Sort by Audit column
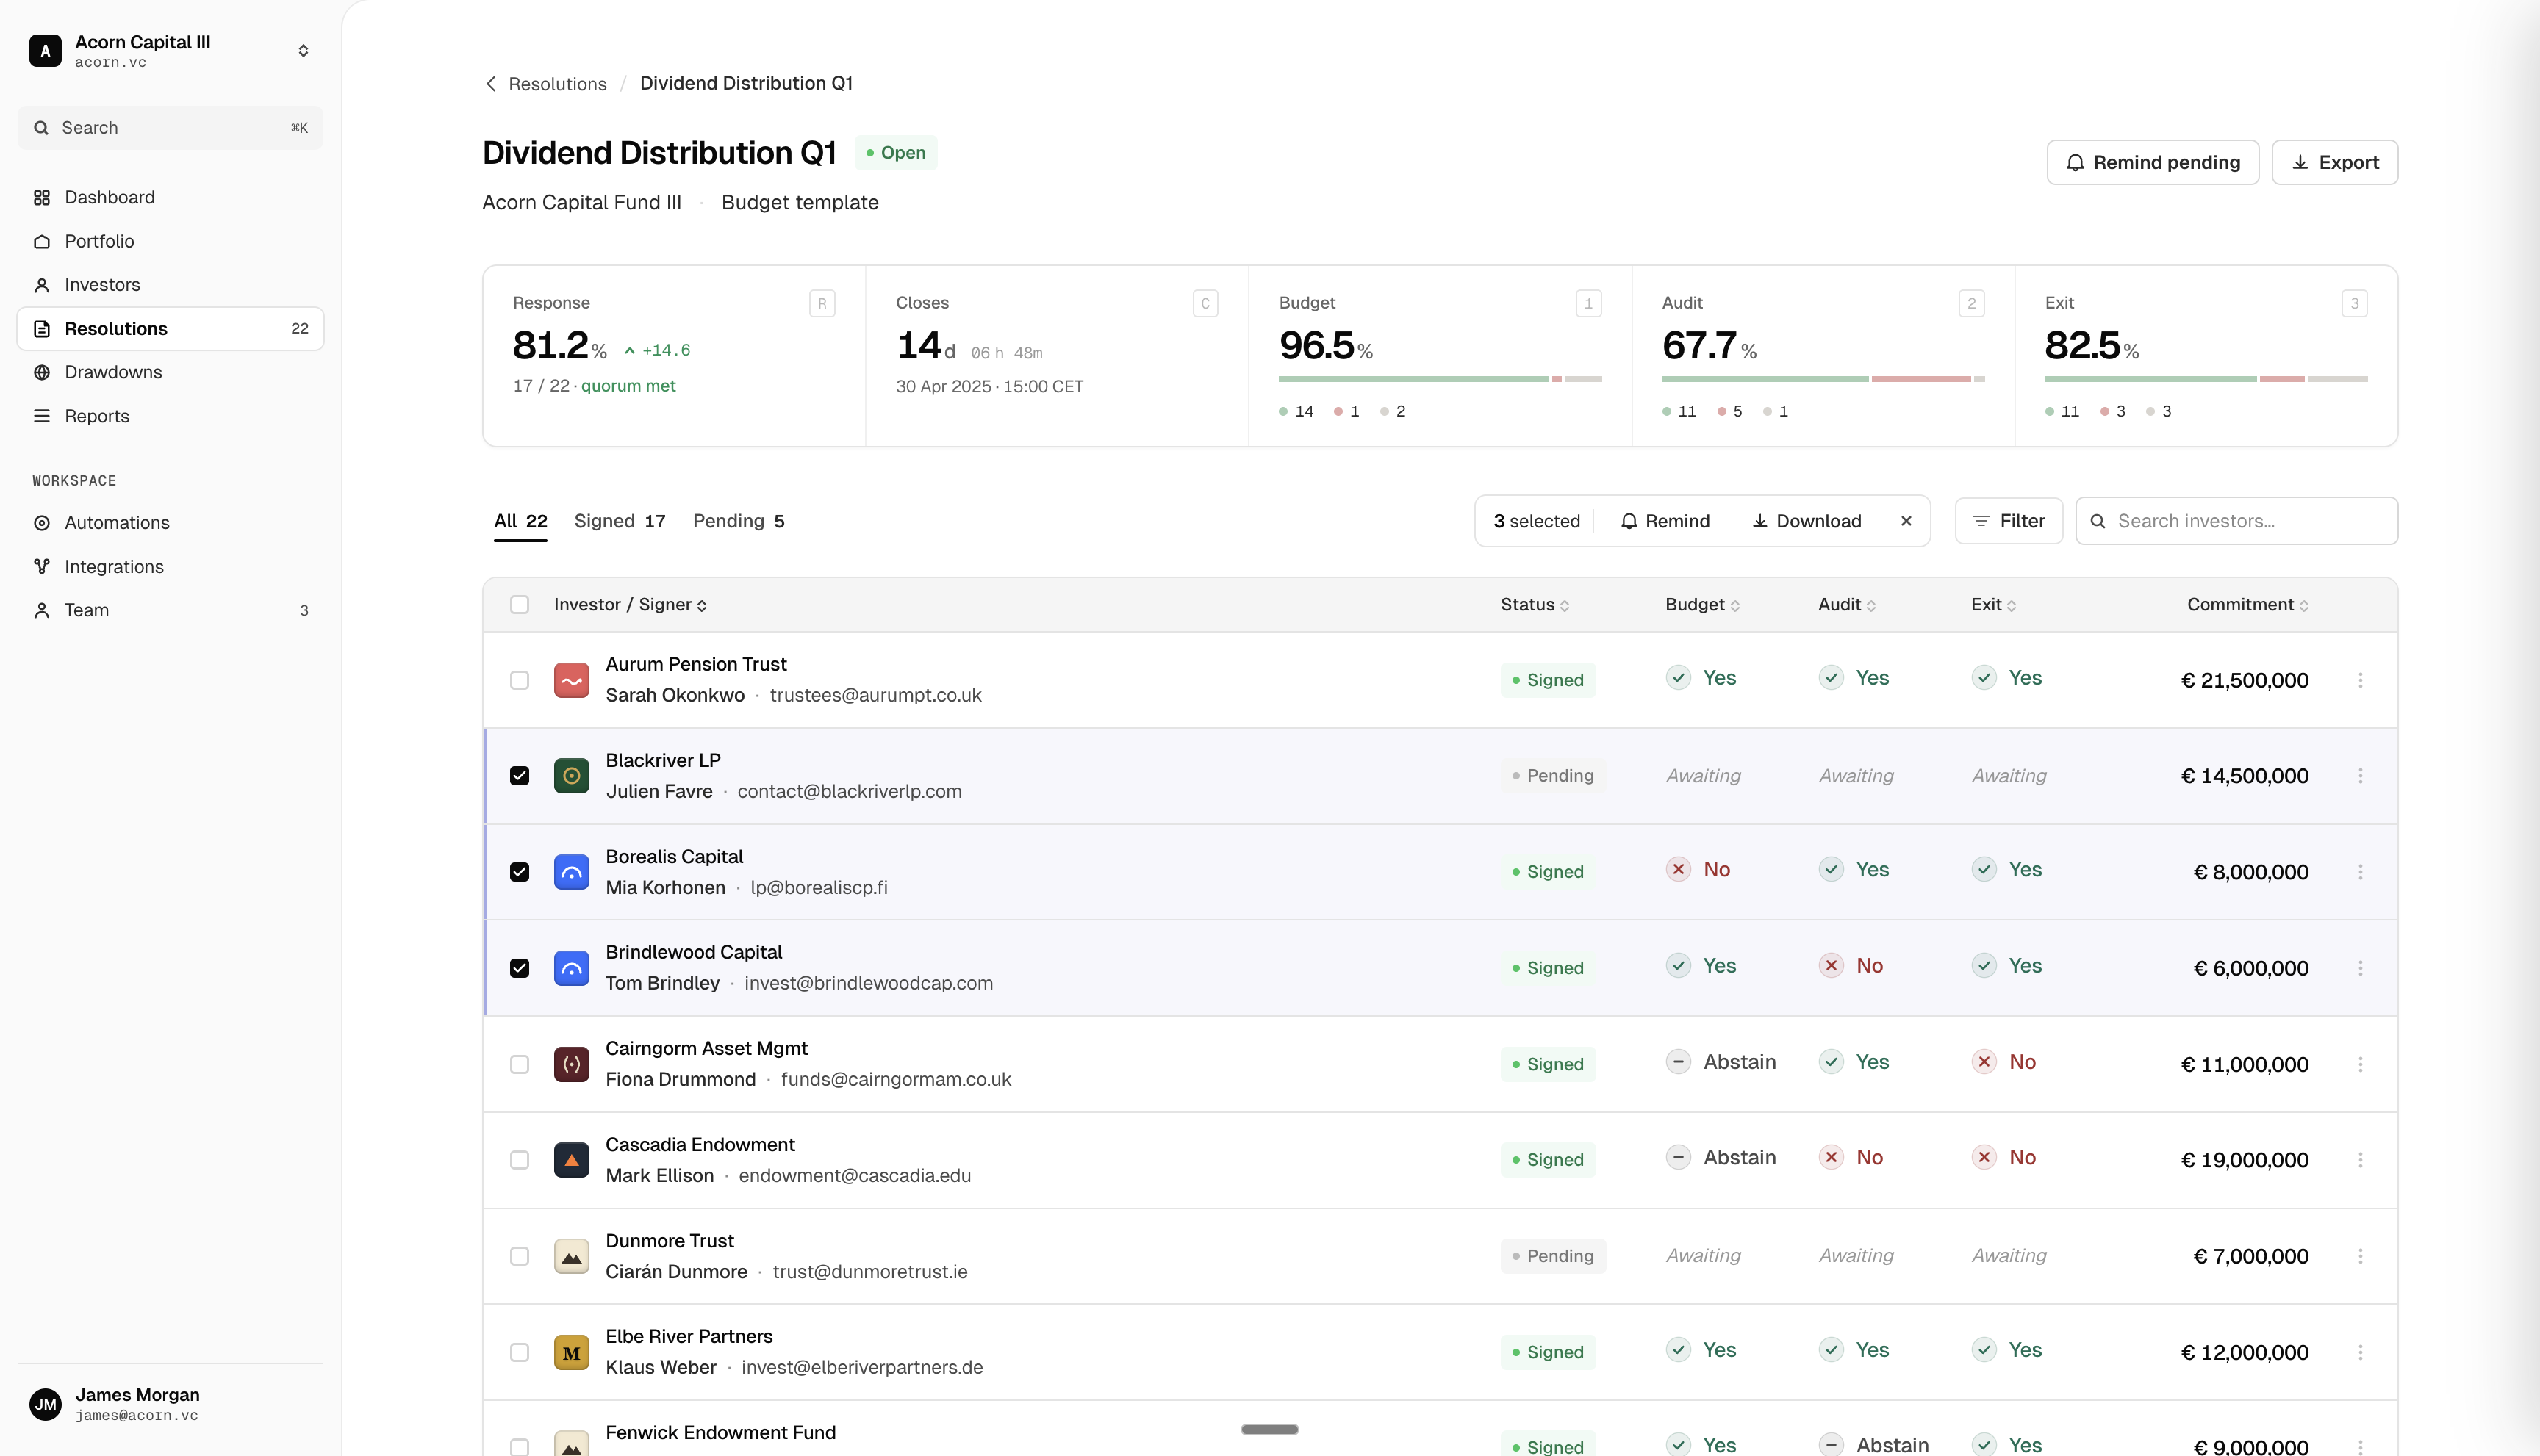The height and width of the screenshot is (1456, 2540). pyautogui.click(x=1847, y=605)
